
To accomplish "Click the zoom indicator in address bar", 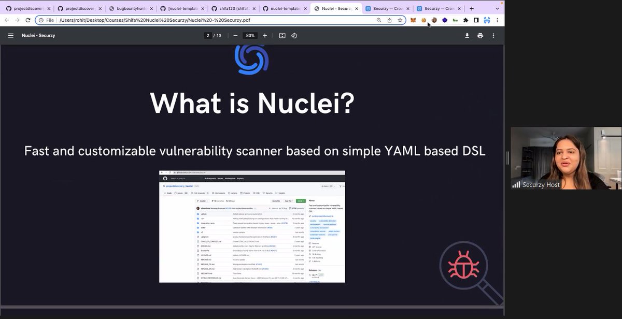I will (x=379, y=20).
